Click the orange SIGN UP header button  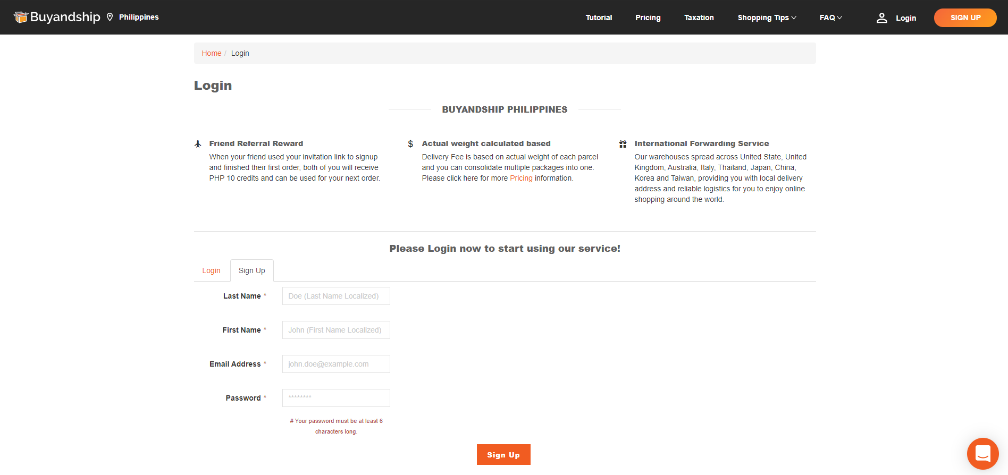pos(965,18)
